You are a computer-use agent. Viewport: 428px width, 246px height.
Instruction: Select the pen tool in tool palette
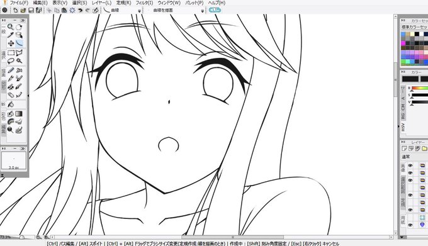(11, 79)
